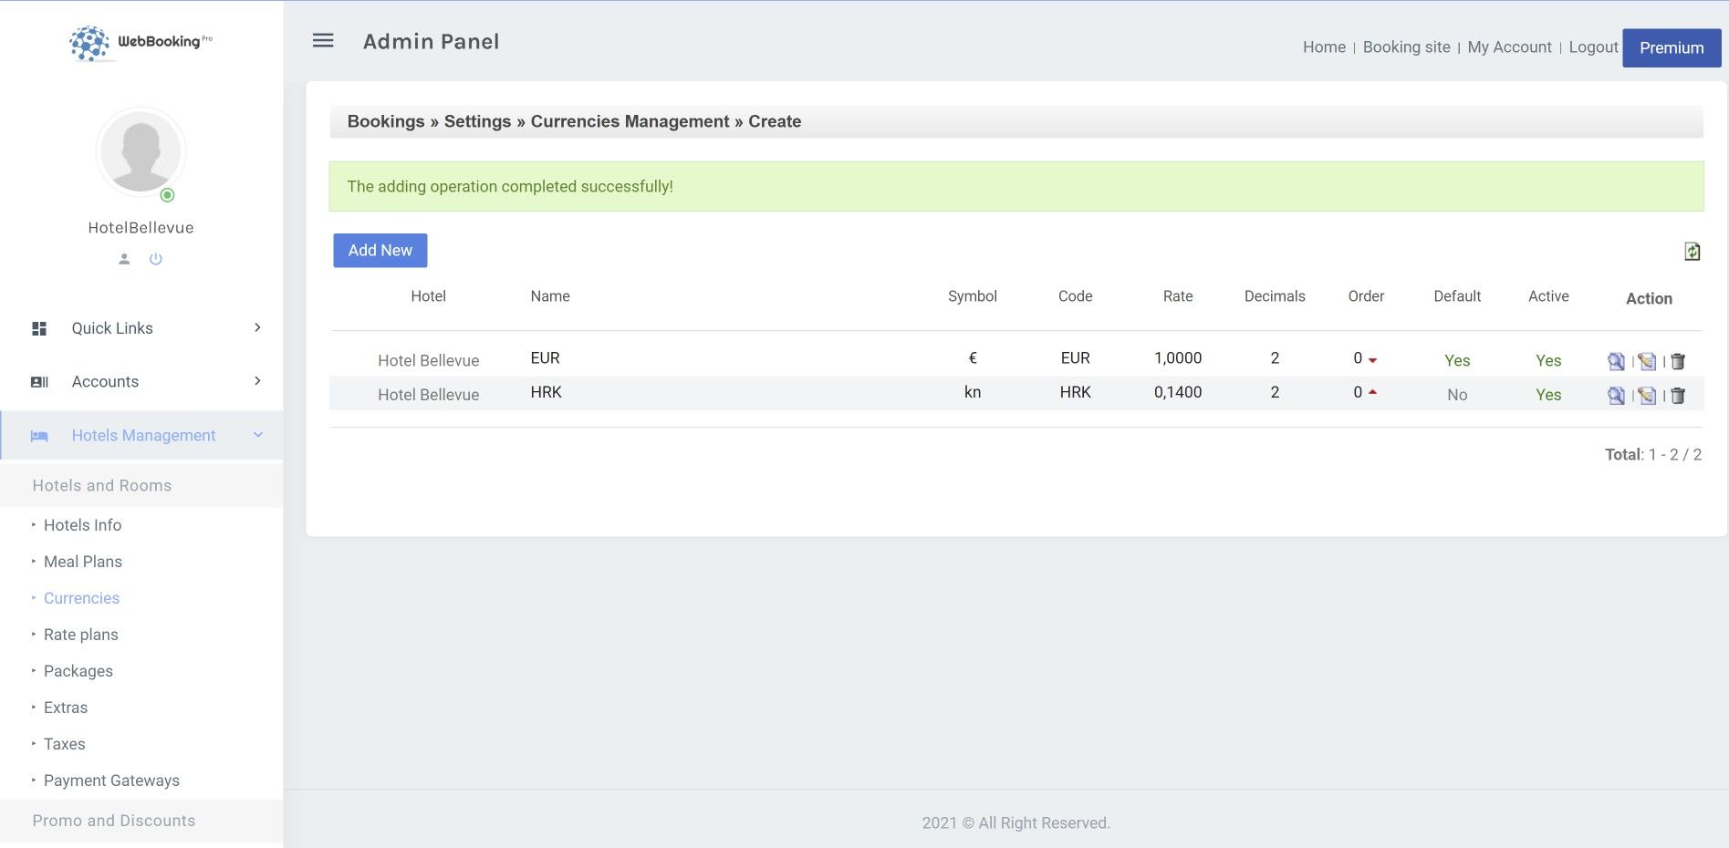The width and height of the screenshot is (1729, 848).
Task: Click the hamburger menu icon
Action: pos(323,41)
